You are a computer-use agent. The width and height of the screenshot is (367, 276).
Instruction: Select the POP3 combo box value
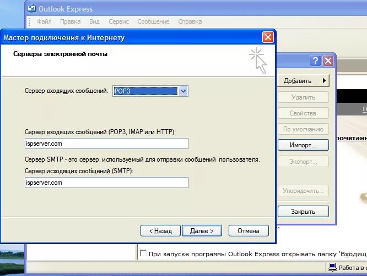[145, 91]
